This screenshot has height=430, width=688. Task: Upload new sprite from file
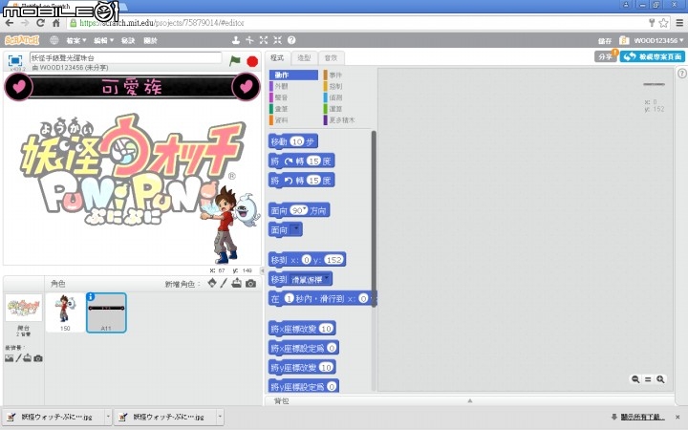click(x=237, y=283)
